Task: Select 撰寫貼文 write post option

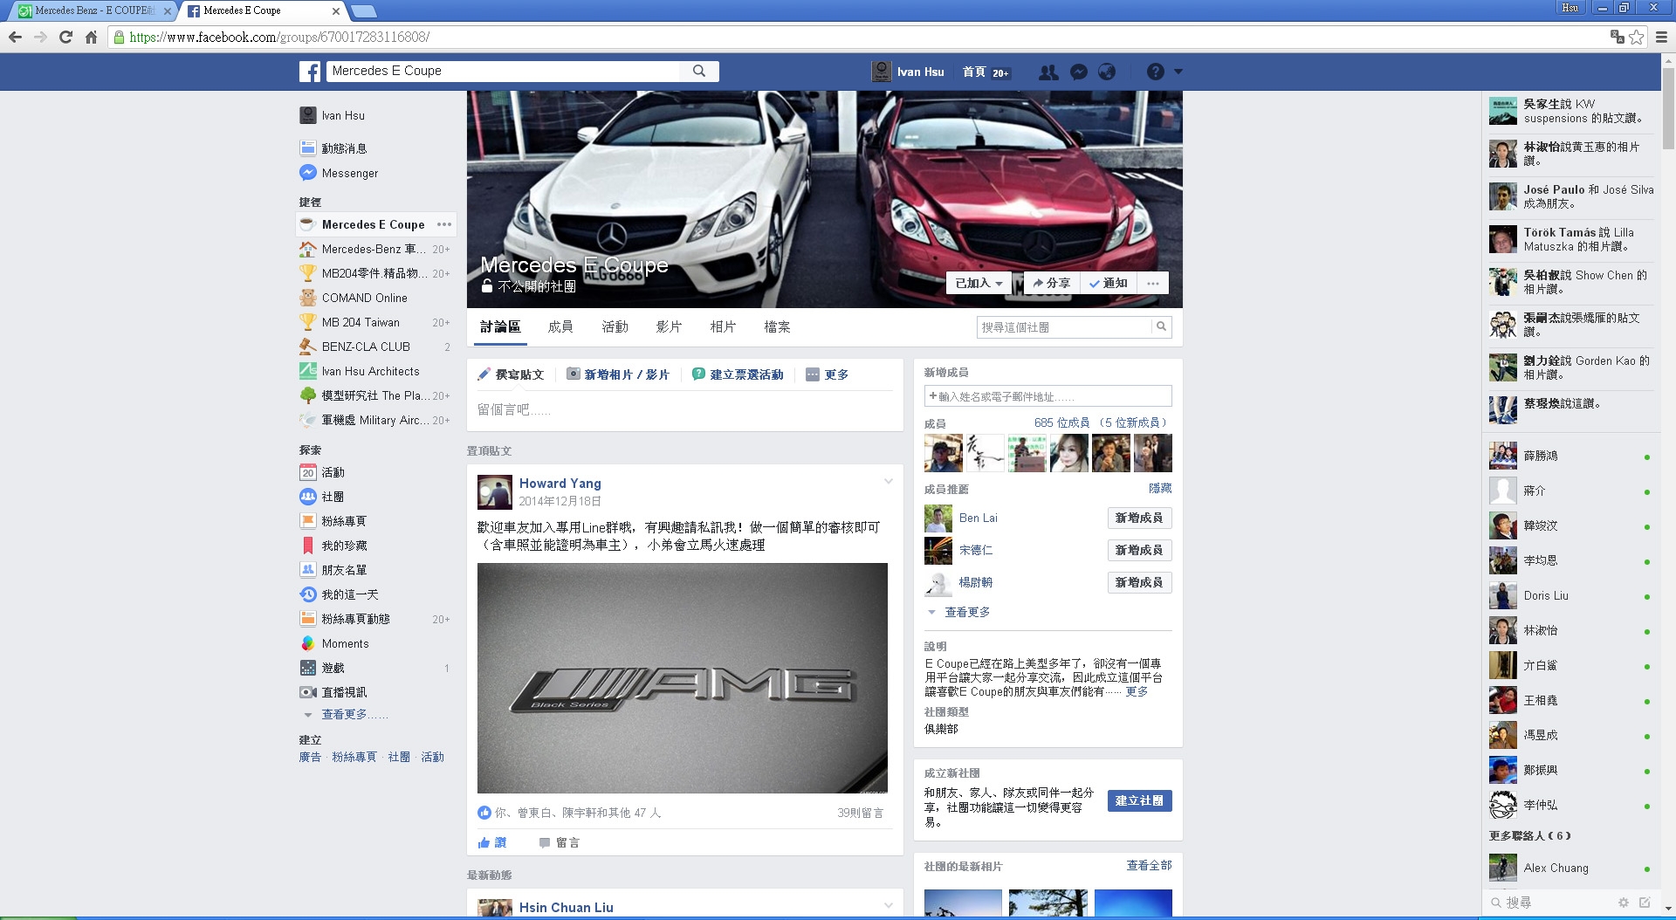Action: (511, 374)
